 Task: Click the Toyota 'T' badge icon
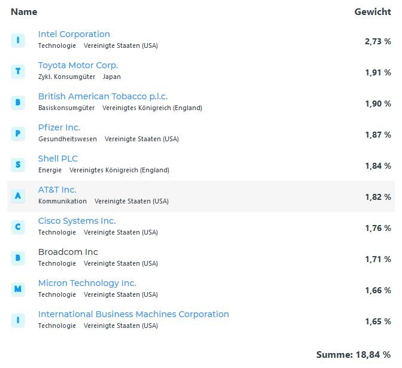click(x=18, y=71)
